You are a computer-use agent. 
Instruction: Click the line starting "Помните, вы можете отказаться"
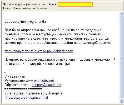[x=61, y=60]
